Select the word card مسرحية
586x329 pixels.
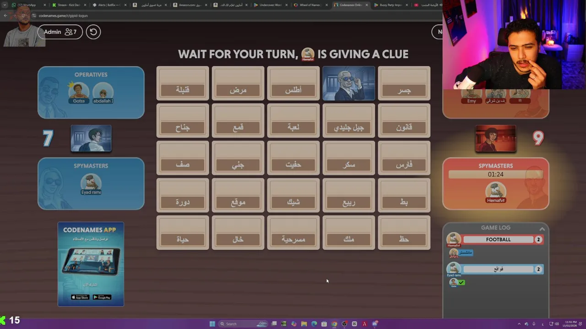[293, 233]
